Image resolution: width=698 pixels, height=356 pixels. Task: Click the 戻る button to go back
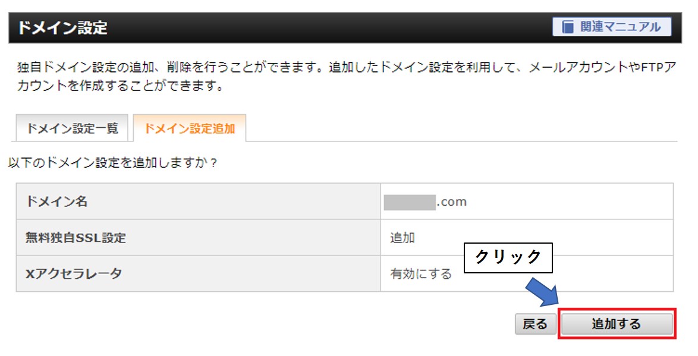coord(534,323)
